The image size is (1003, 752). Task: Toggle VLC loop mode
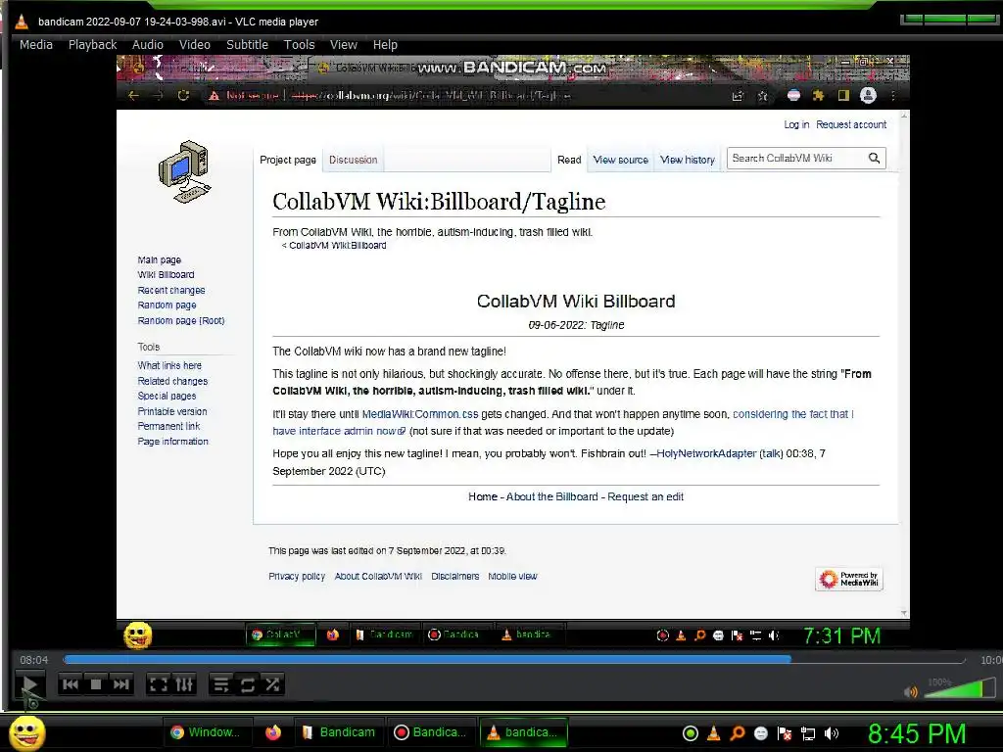pos(247,684)
